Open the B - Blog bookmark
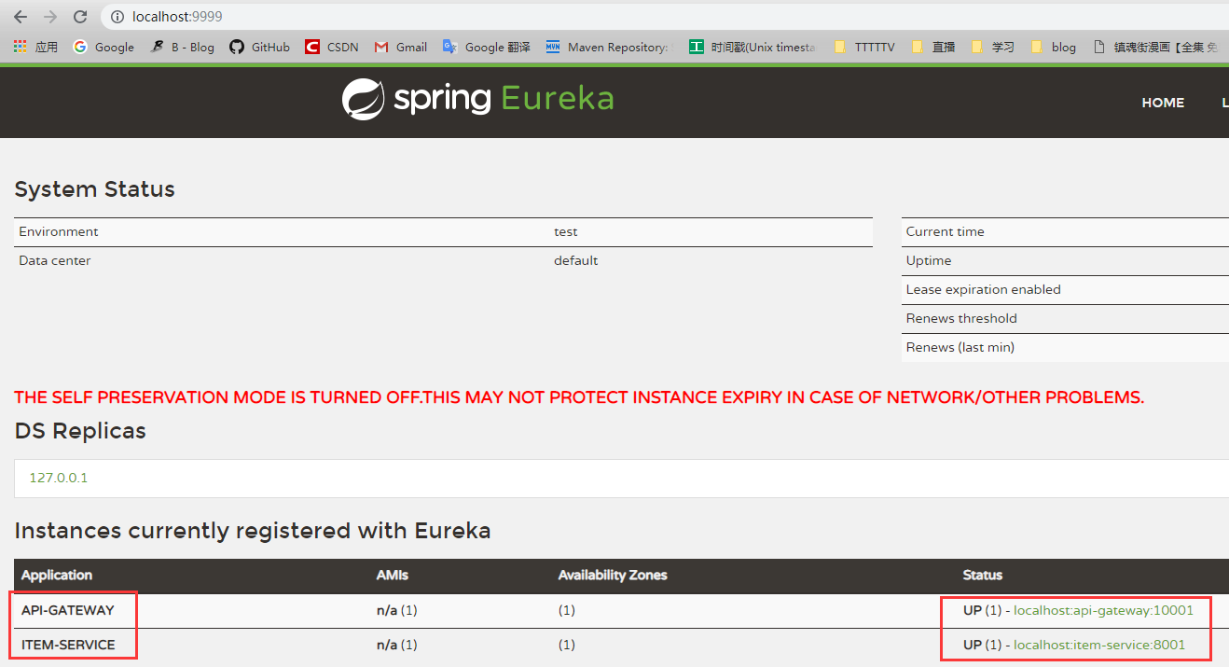This screenshot has height=667, width=1229. [x=182, y=47]
